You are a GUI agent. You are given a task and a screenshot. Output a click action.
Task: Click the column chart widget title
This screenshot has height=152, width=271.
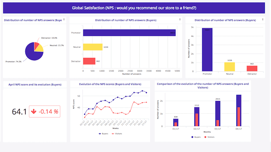pyautogui.click(x=225, y=20)
